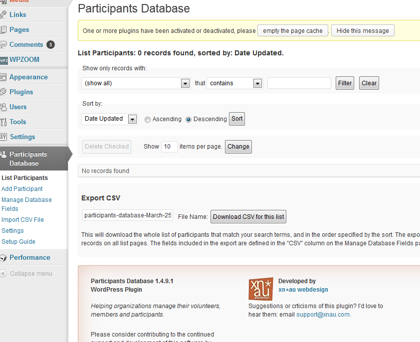Open the main Settings menu item
The image size is (420, 342).
[22, 137]
